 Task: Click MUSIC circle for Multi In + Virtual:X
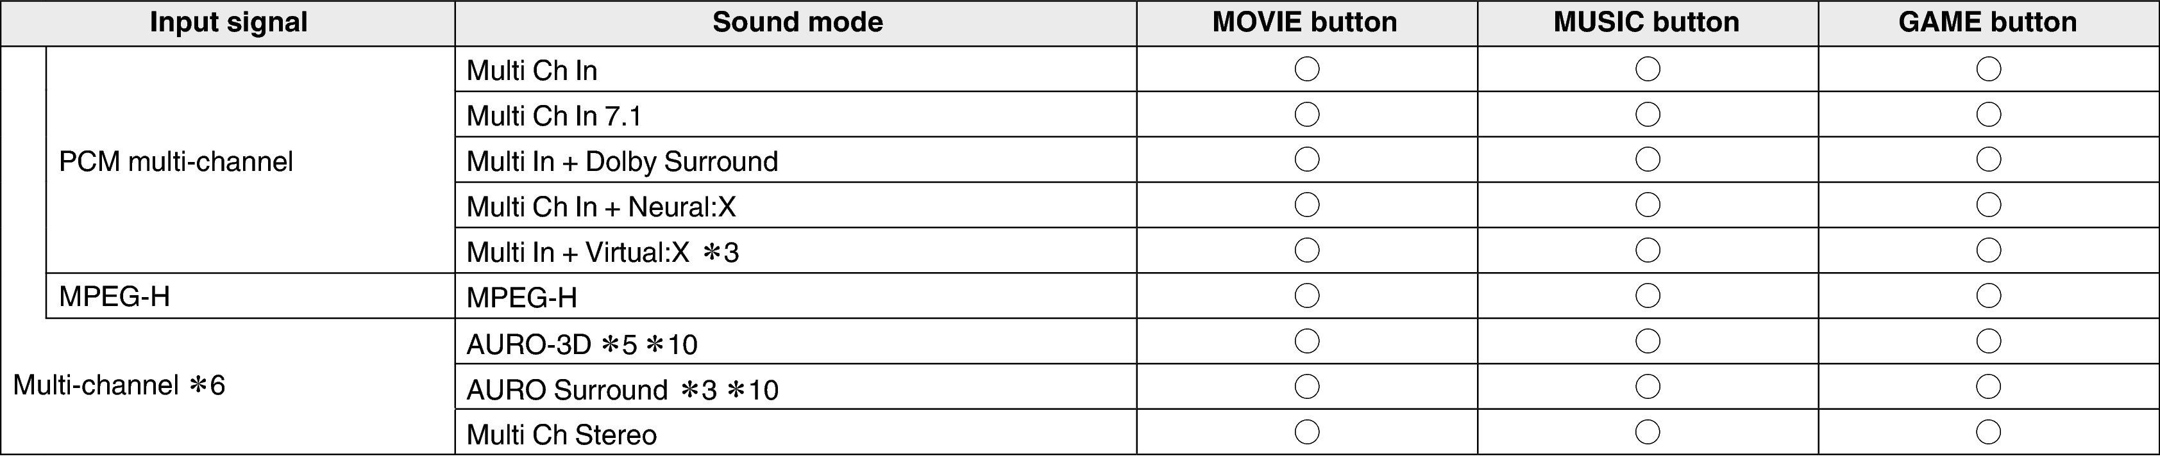tap(1648, 250)
